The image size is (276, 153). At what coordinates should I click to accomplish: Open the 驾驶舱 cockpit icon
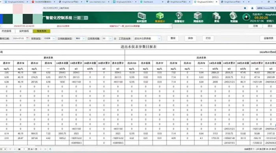point(234,17)
